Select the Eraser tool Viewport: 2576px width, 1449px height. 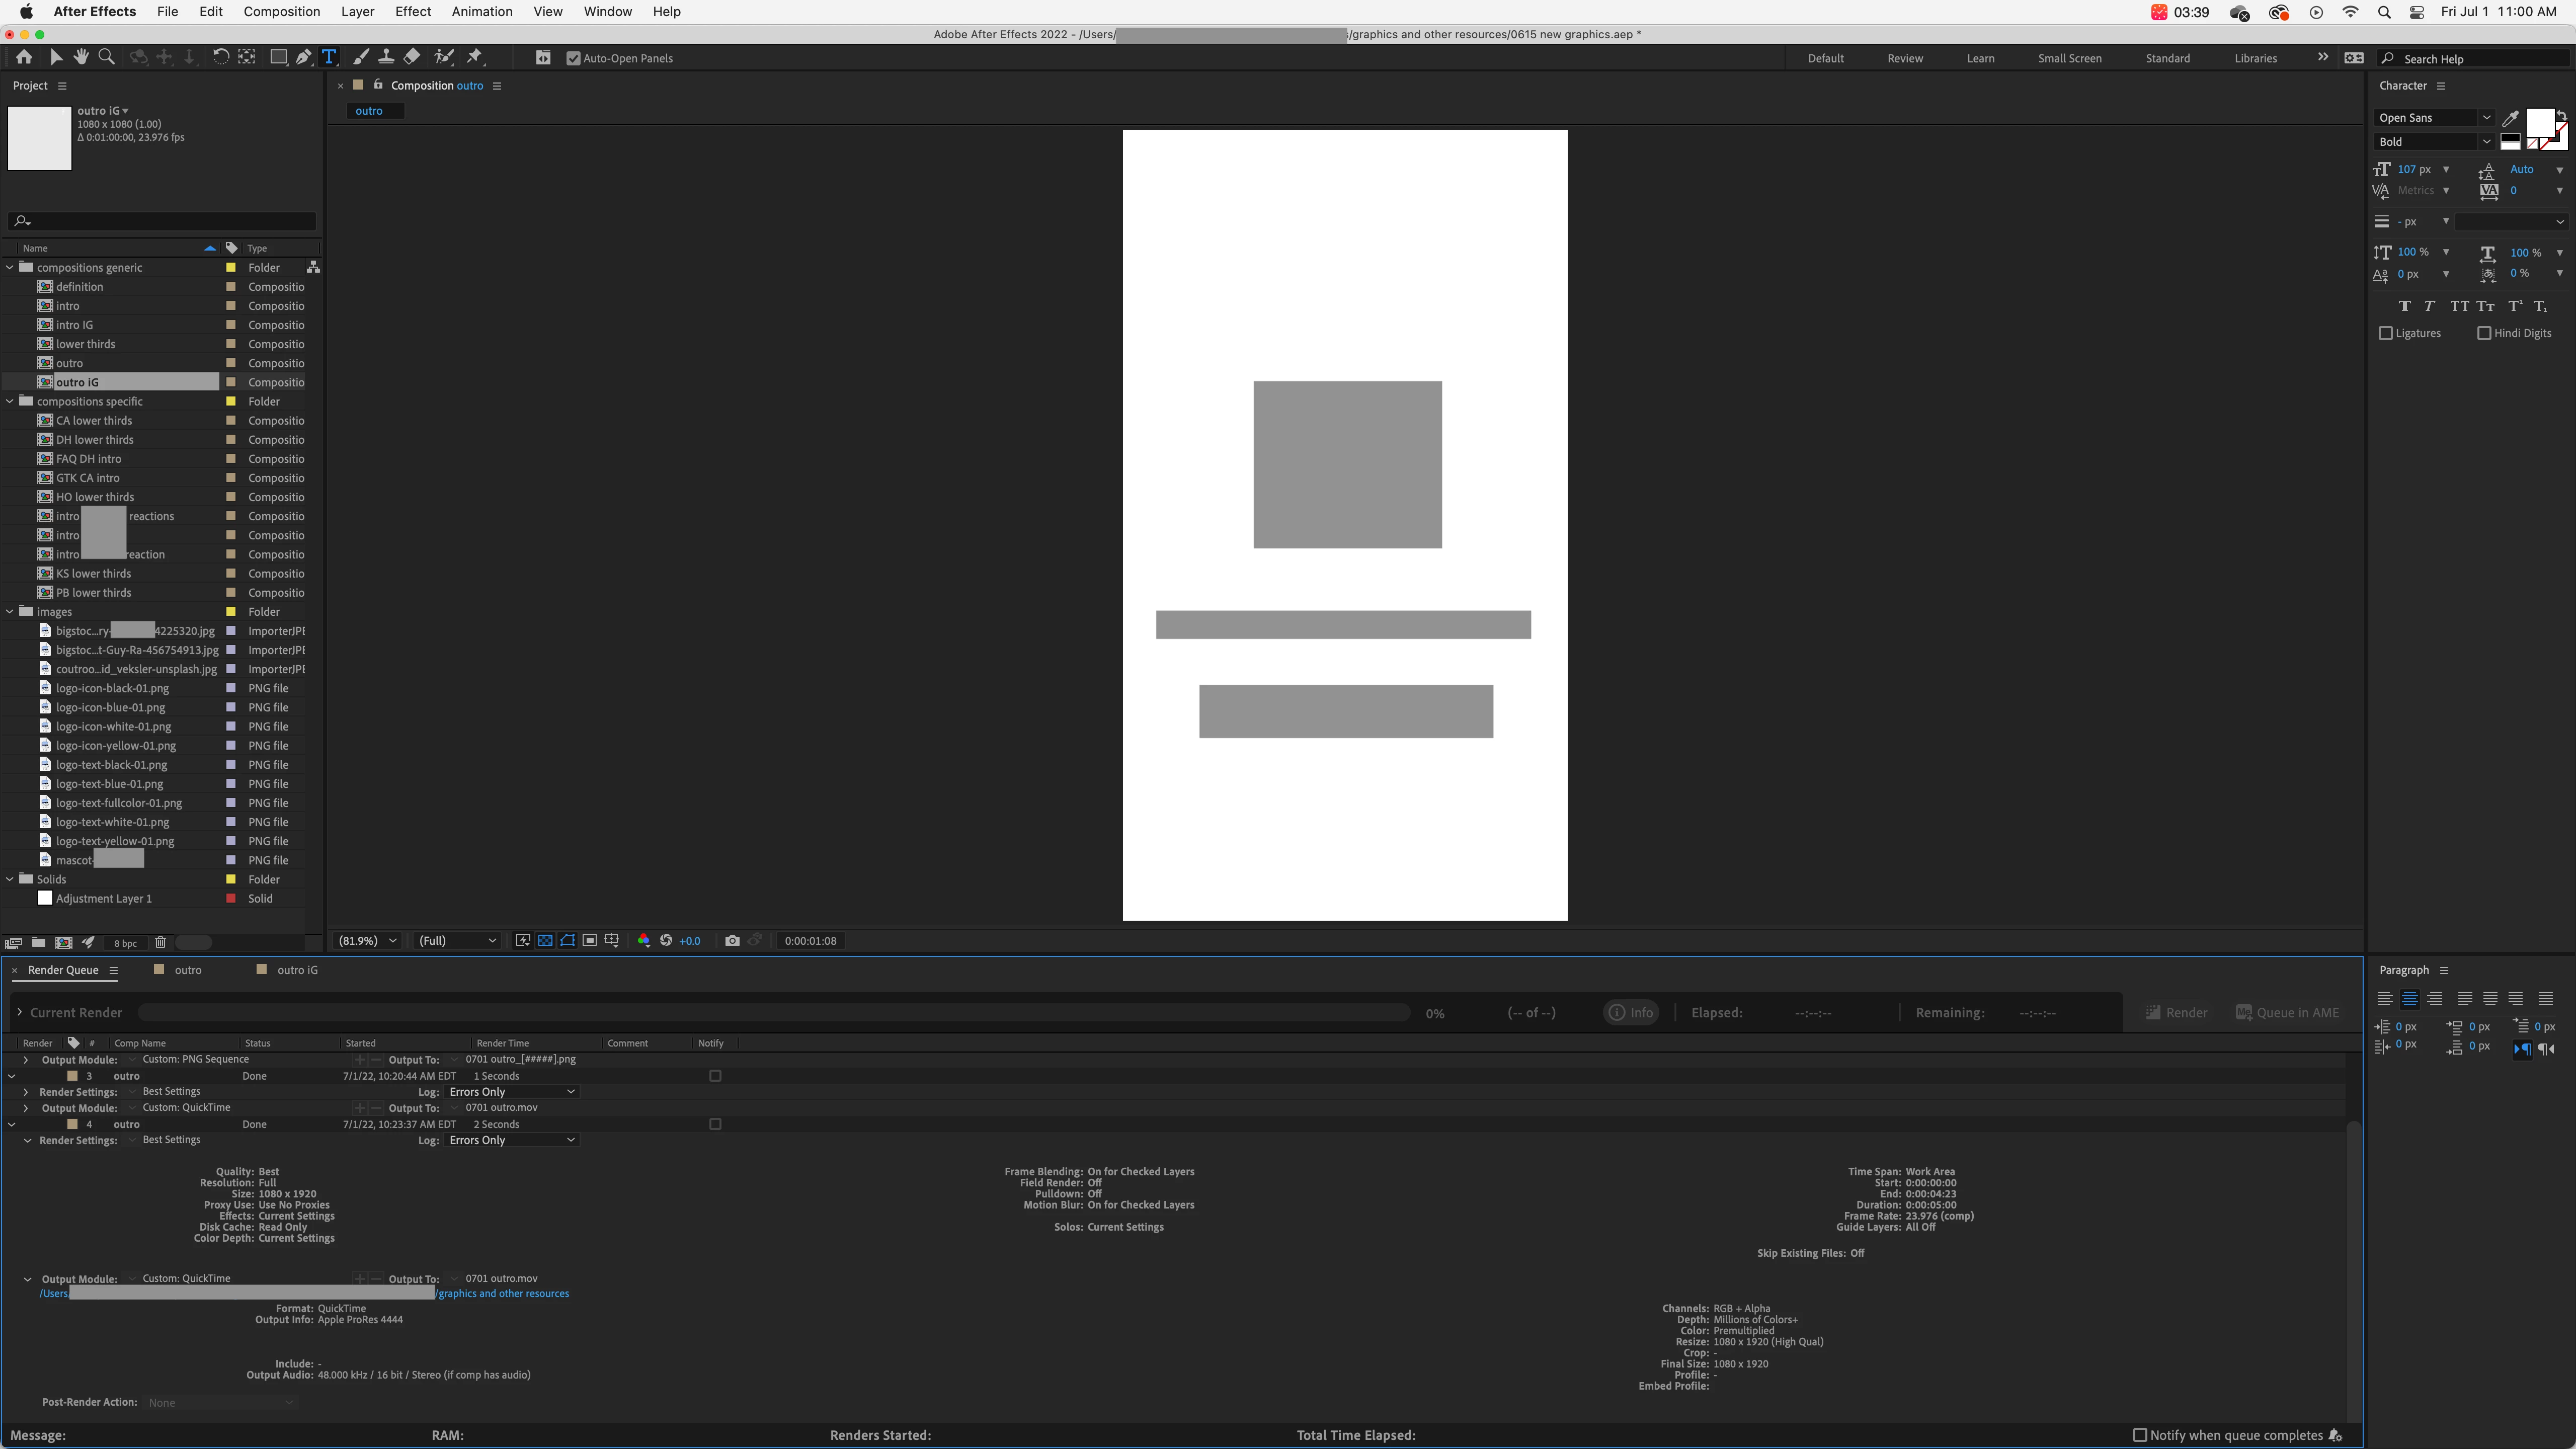click(412, 58)
